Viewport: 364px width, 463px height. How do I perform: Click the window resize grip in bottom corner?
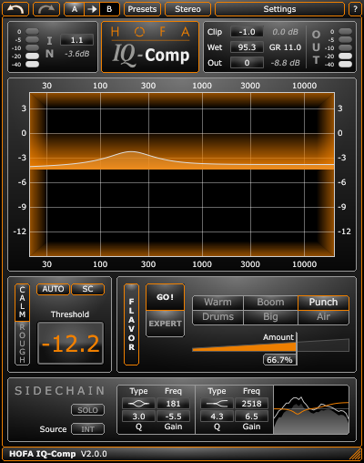356,455
